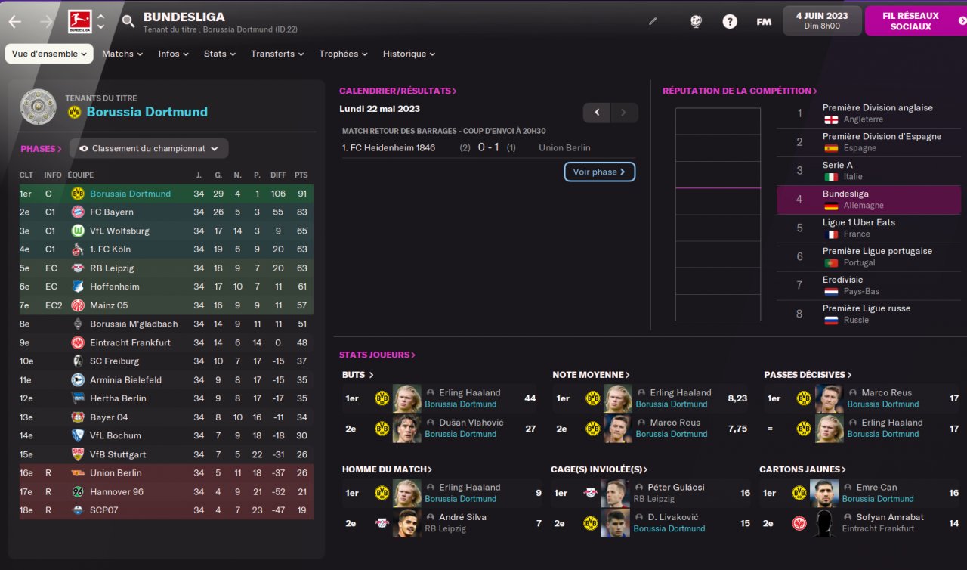This screenshot has height=570, width=967.
Task: Click VfL Bochum club badge
Action: click(x=77, y=435)
